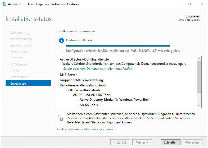Viewport: 208px width, 148px height.
Task: Click Server zu einem Domänencontroller heraufstufen
Action: coord(98,69)
